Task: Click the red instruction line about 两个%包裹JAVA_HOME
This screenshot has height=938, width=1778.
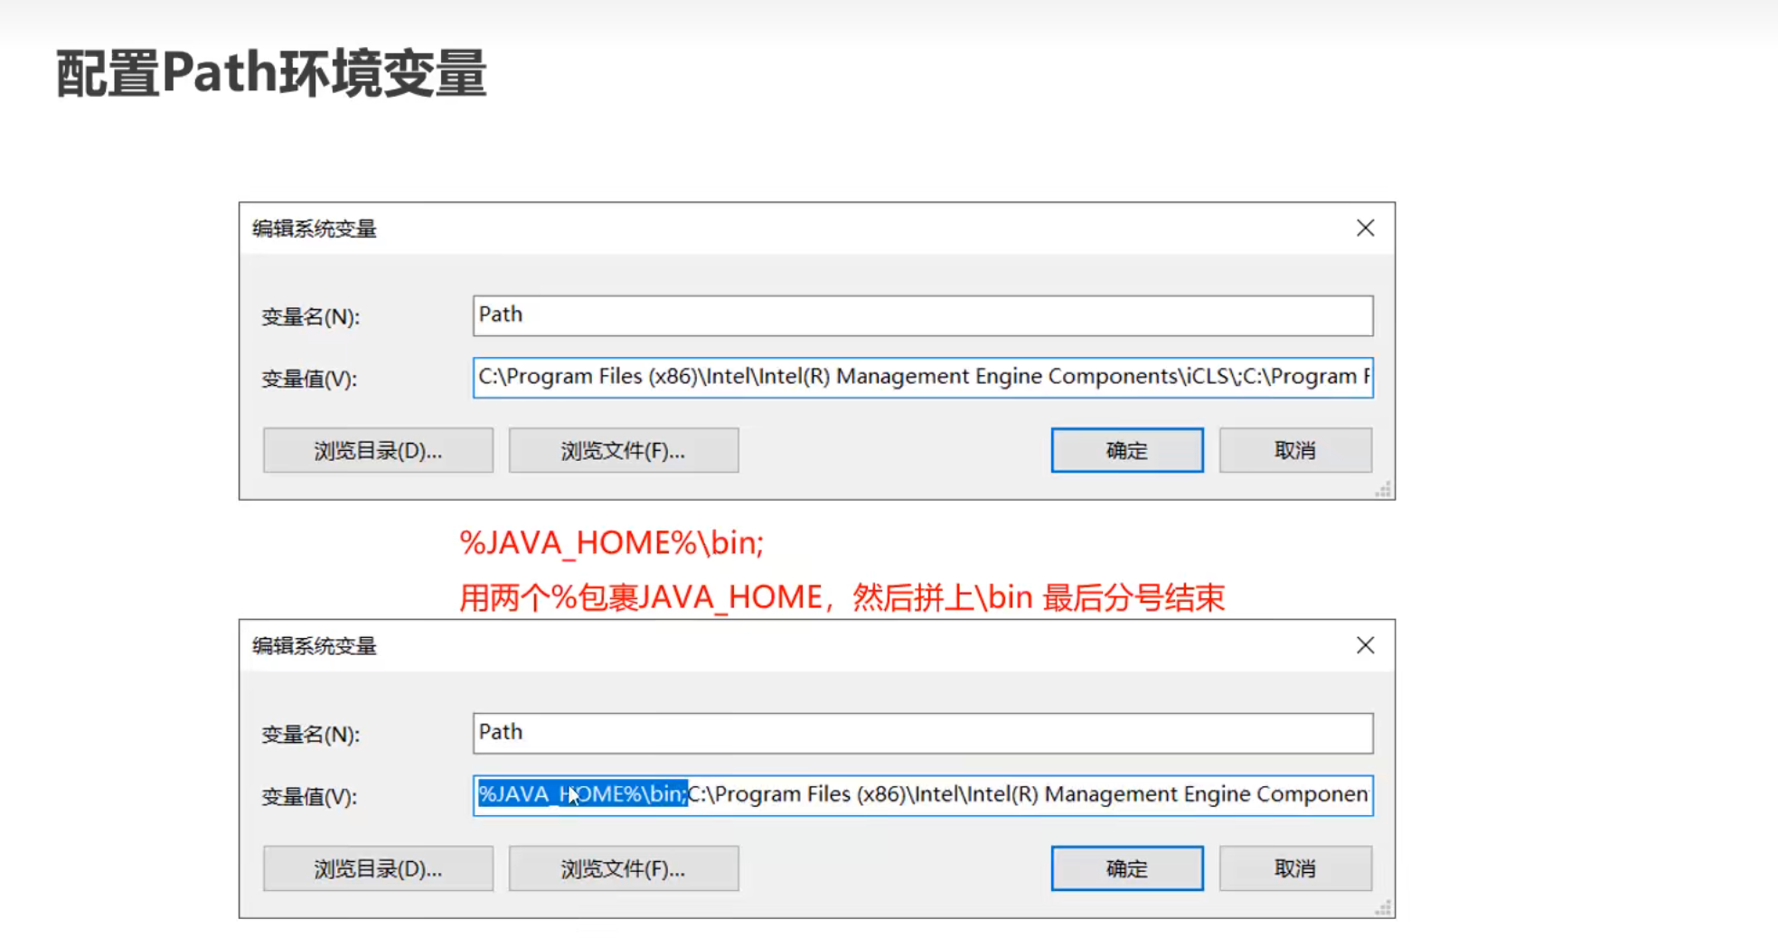Action: pyautogui.click(x=842, y=597)
